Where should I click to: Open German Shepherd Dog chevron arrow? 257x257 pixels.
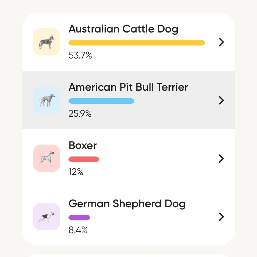(221, 217)
